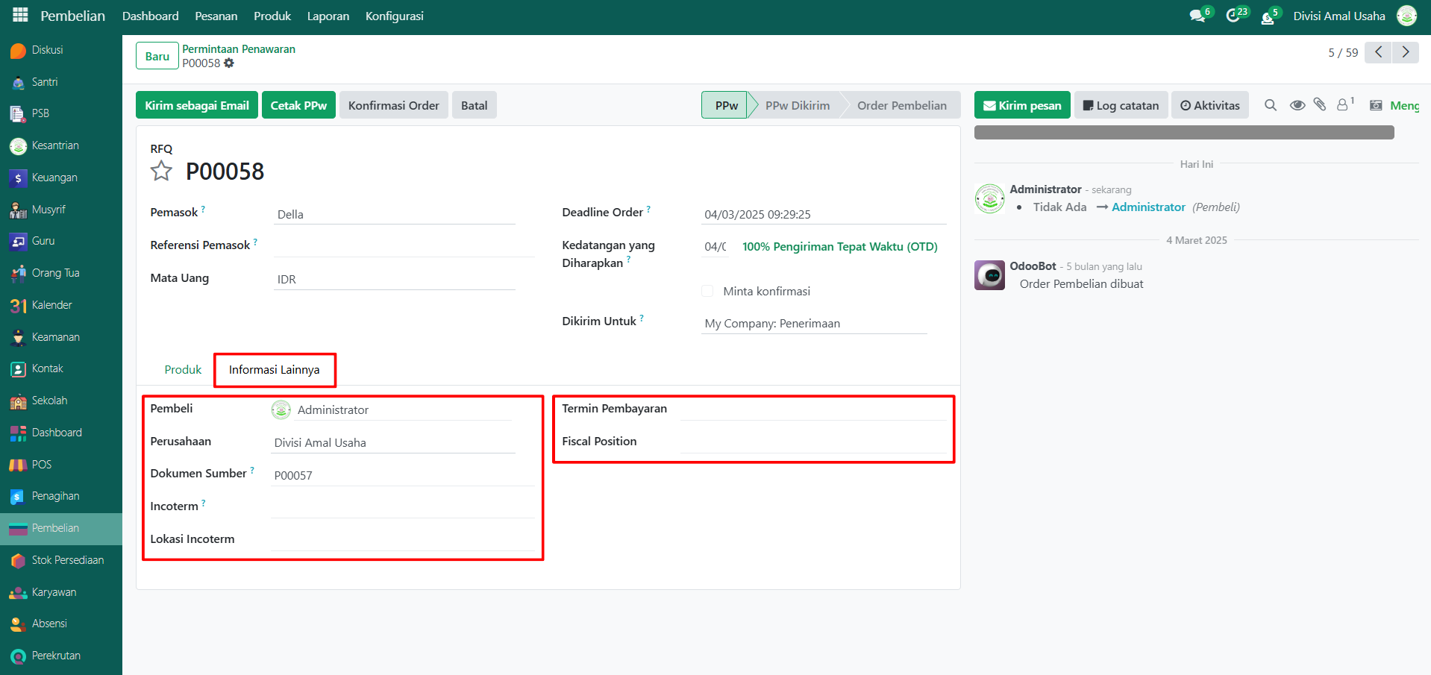1431x675 pixels.
Task: Expand the Dikirim Untuk selection field
Action: coord(813,323)
